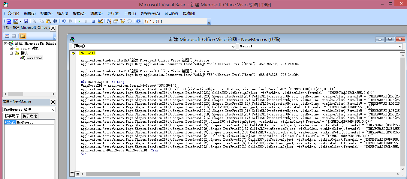Open the 格式(O) menu
The image size is (407, 179).
tap(79, 13)
